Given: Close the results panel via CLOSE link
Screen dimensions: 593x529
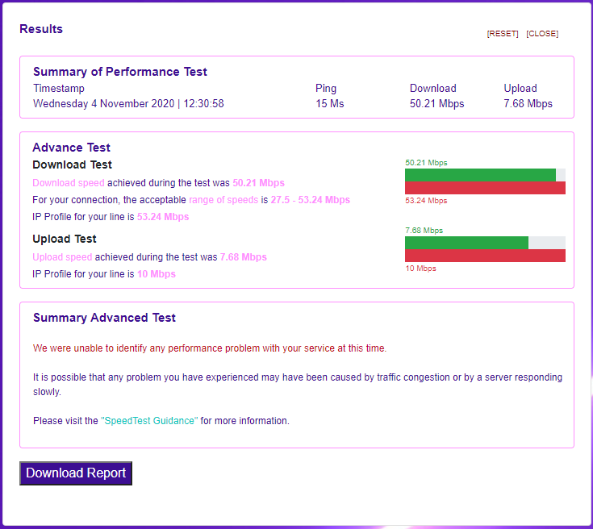Looking at the screenshot, I should [542, 34].
